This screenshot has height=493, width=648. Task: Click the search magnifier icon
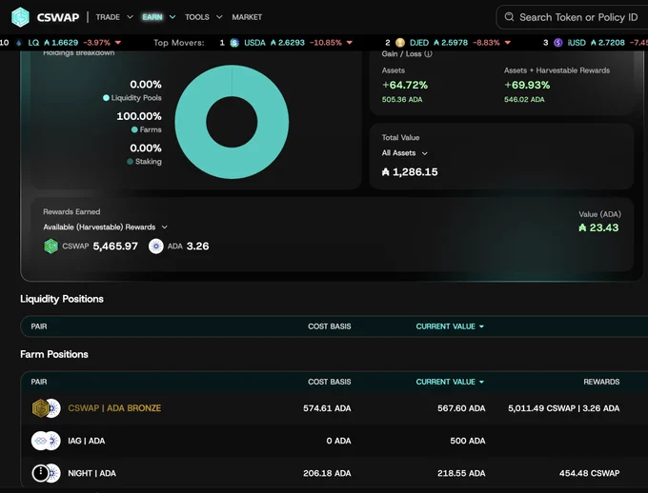tap(509, 17)
